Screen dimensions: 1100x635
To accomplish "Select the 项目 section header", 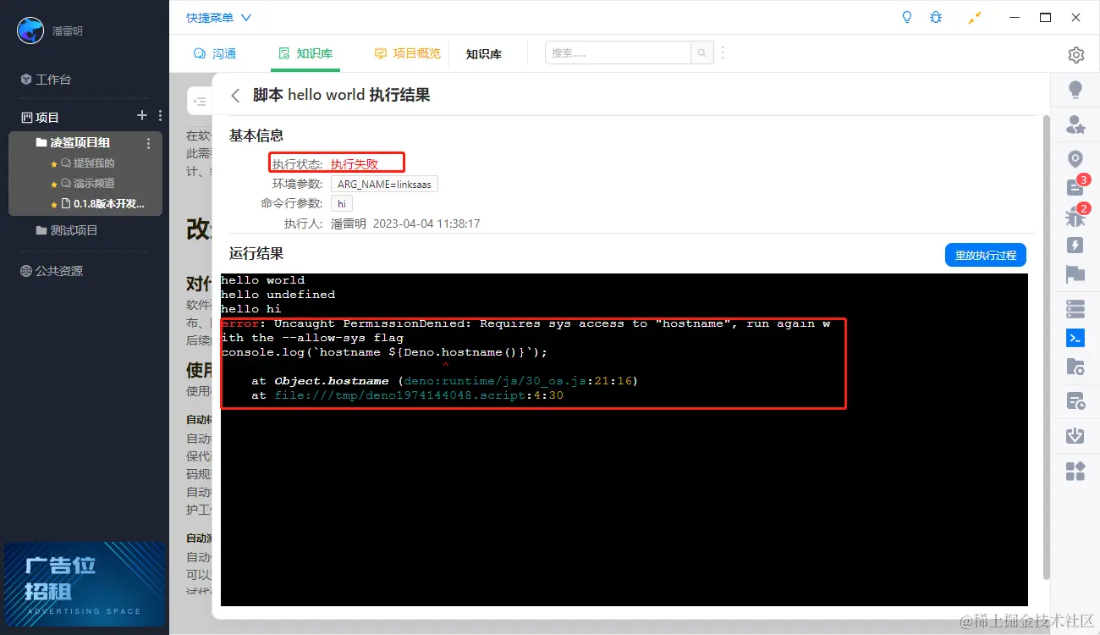I will point(40,117).
